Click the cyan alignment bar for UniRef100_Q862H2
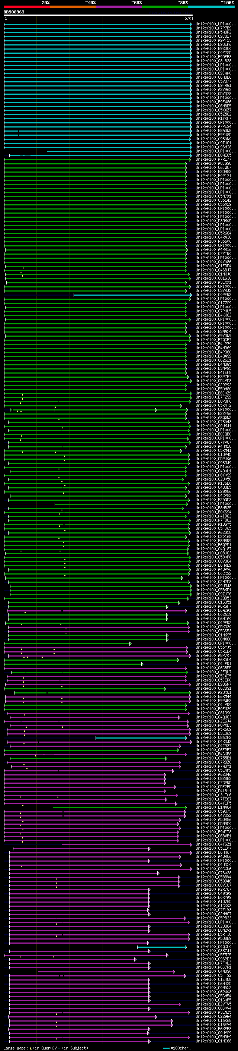Screen dimensions: 238x1051 click(x=141, y=738)
